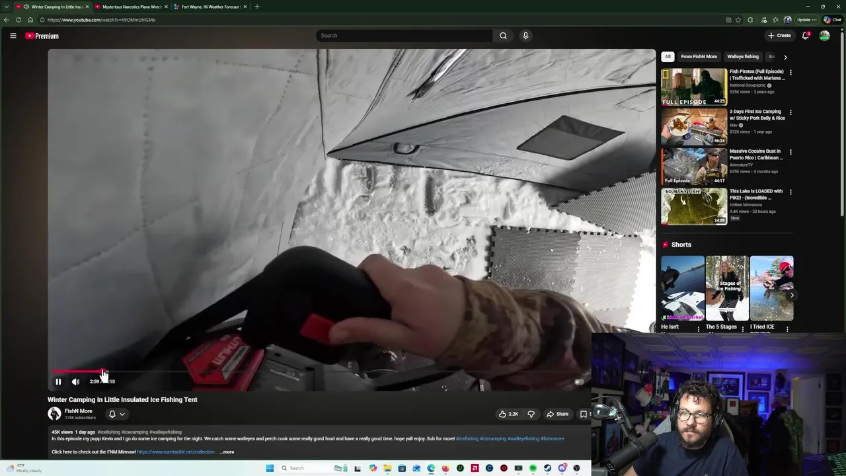This screenshot has width=846, height=476.
Task: Click the #walleyefishing hashtag above description
Action: (x=165, y=432)
